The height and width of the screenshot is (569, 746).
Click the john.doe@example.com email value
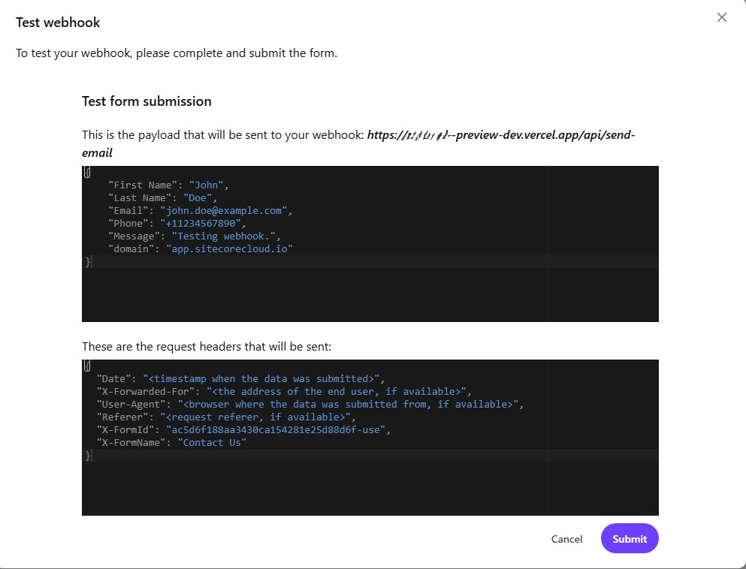[x=224, y=211]
